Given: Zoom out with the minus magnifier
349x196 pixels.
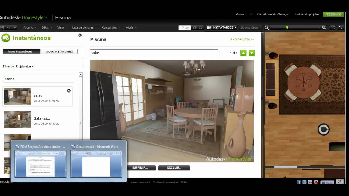Looking at the screenshot, I should (x=267, y=27).
